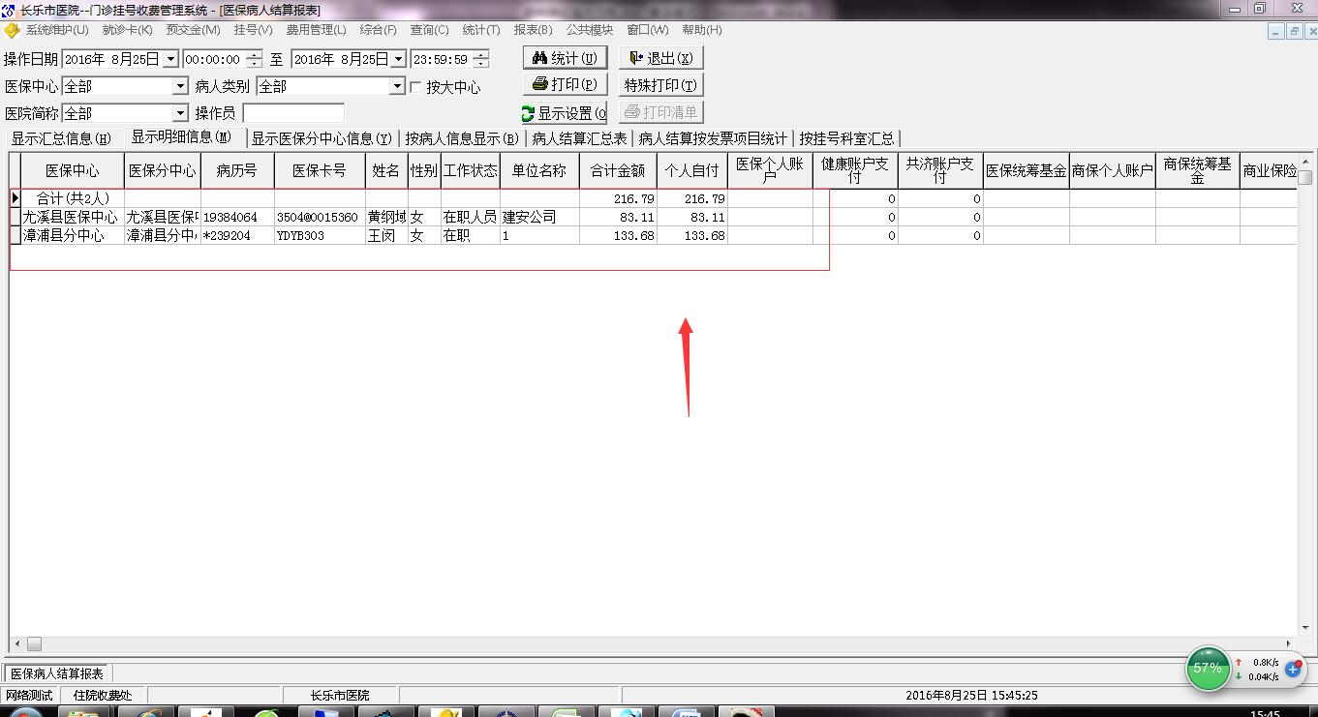Click the 操作员 input field

[293, 113]
